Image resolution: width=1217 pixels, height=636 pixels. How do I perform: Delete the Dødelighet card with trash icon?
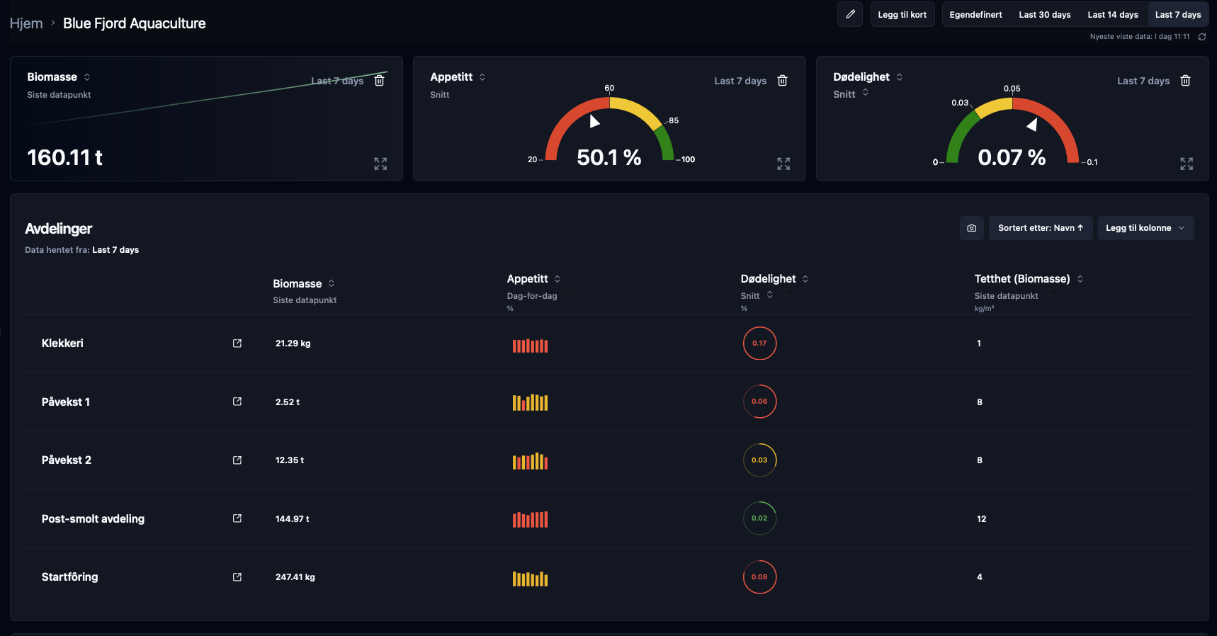click(1186, 81)
